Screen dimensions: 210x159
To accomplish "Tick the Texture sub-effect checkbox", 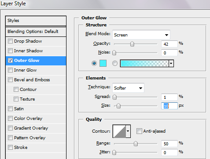I will 16,99.
